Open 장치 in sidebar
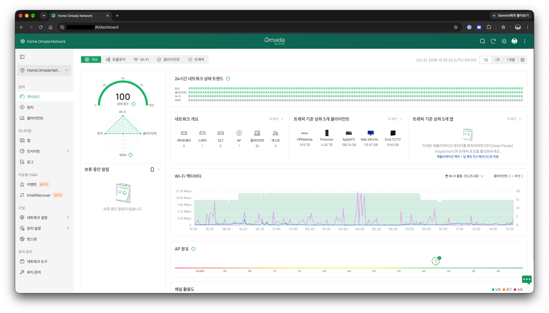The height and width of the screenshot is (313, 549). coord(44,107)
